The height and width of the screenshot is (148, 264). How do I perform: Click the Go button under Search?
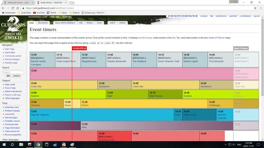[x=8, y=76]
